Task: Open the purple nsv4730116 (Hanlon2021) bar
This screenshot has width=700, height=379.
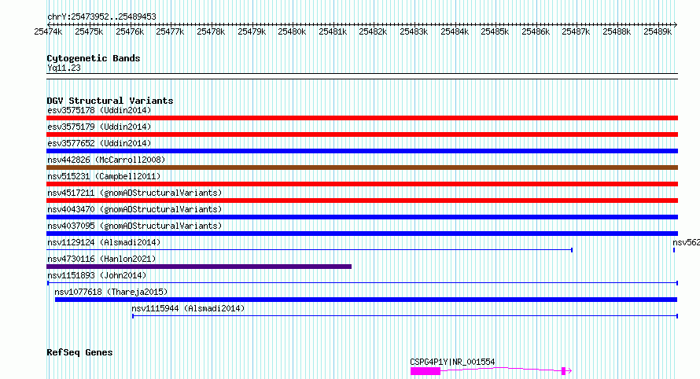Action: [199, 267]
